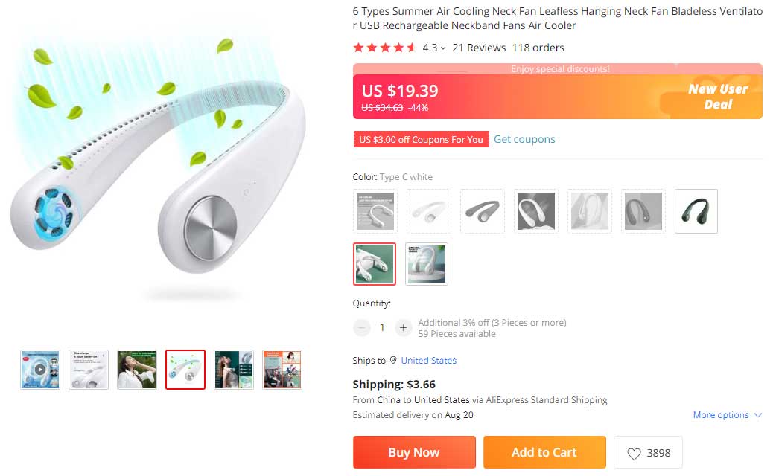Click the location pin icon by Ships to
This screenshot has height=476, width=776.
coord(393,361)
